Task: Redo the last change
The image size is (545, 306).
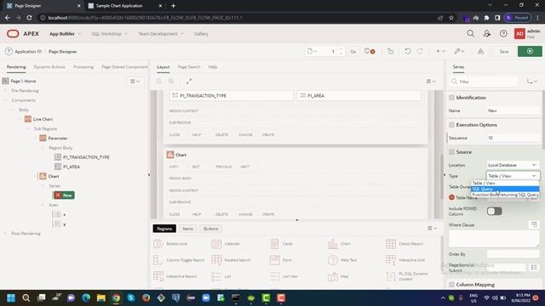Action: [420, 51]
